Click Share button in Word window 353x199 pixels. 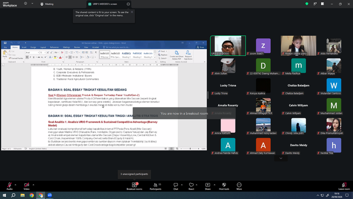click(200, 48)
